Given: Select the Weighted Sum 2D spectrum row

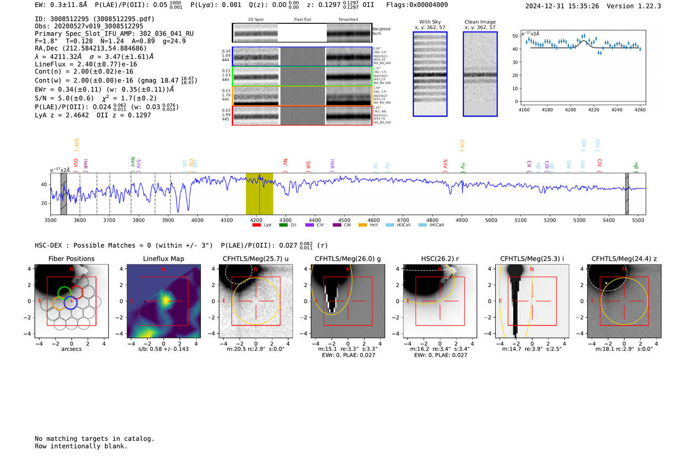Looking at the screenshot, I should click(x=302, y=33).
